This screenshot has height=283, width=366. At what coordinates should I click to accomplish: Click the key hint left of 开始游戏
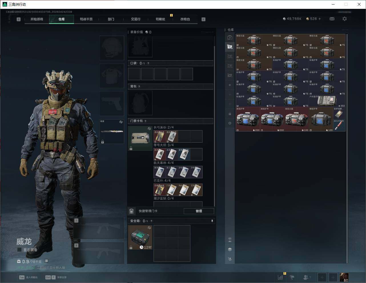19,19
